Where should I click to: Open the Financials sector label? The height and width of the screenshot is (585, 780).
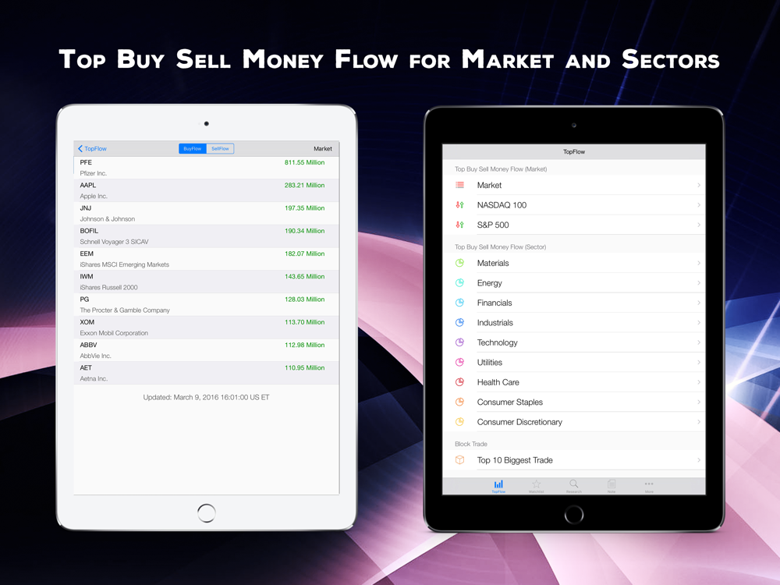point(495,303)
